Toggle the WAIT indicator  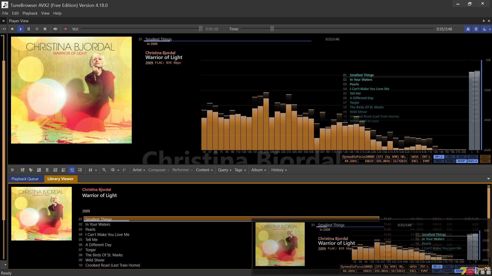[x=485, y=157]
